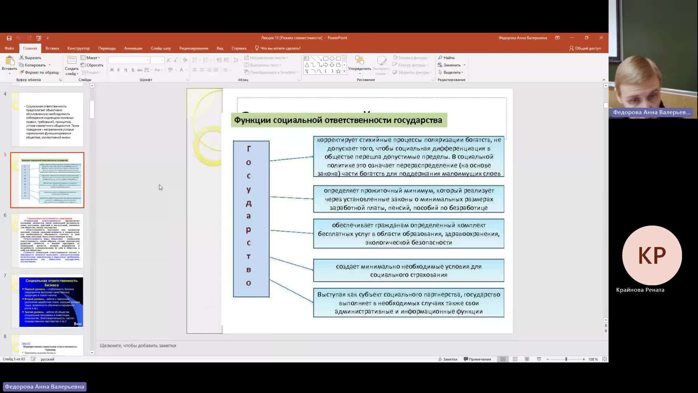698x393 pixels.
Task: Start slideshow from beginning via quick access icon
Action: (39, 38)
